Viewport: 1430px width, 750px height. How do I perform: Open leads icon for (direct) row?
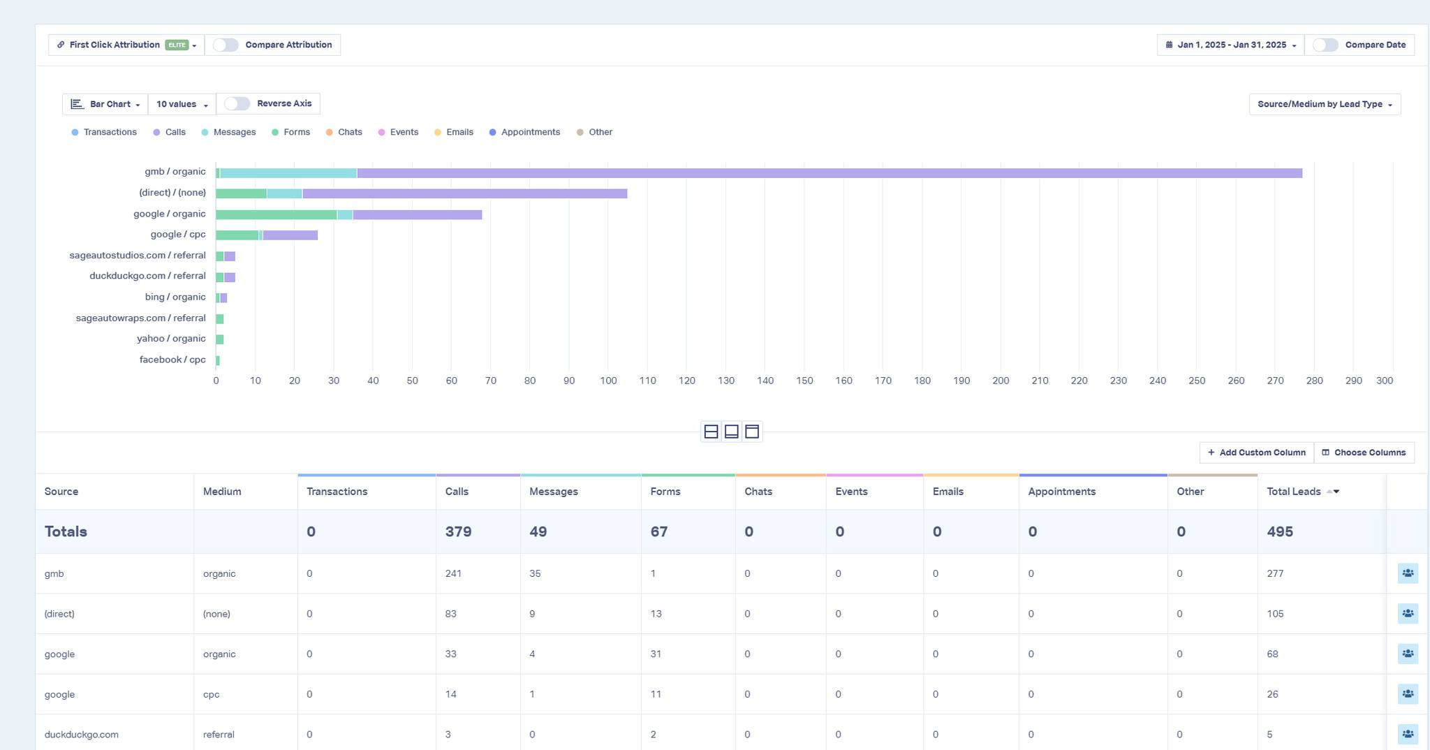(1408, 614)
